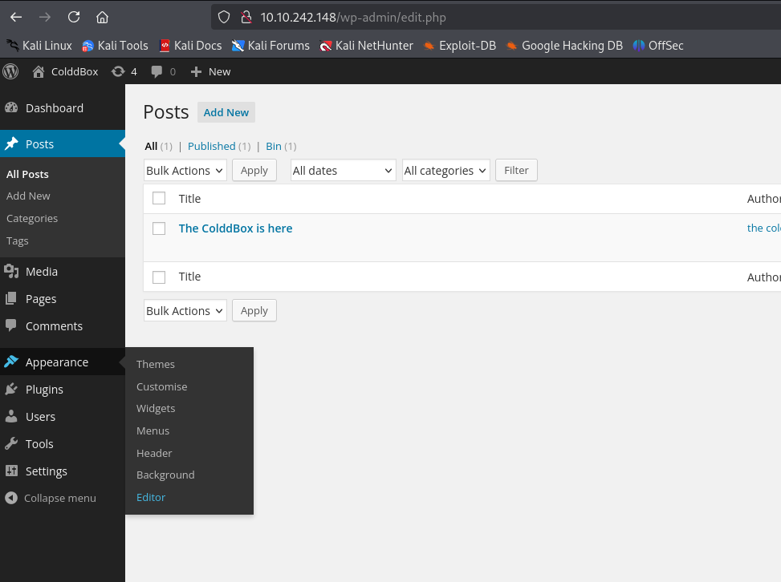This screenshot has width=781, height=582.
Task: Tick the checkbox for The ColddBox is here
Action: [x=159, y=228]
